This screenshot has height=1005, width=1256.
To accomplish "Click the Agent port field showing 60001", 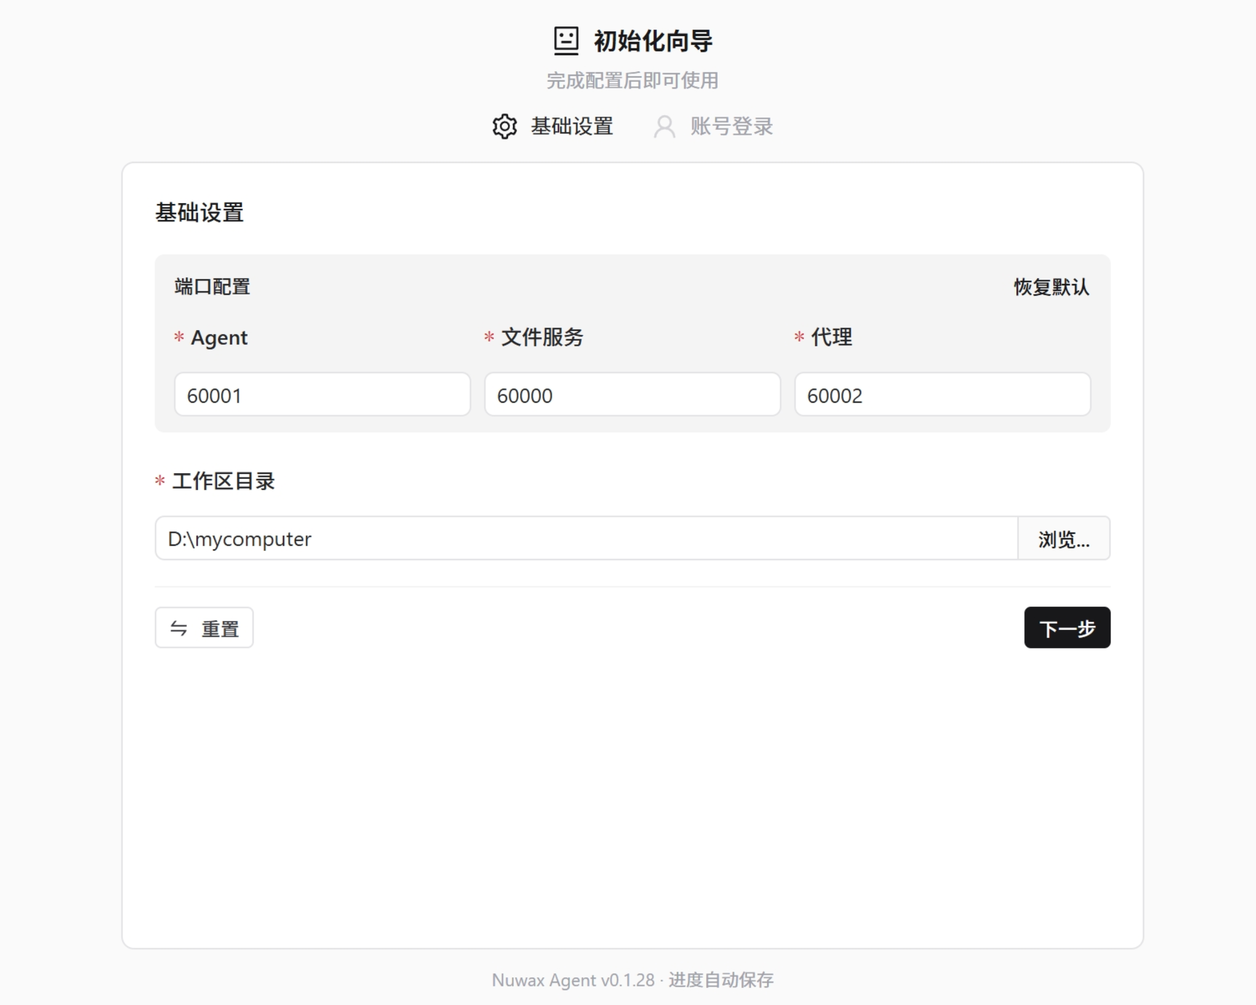I will click(x=321, y=395).
